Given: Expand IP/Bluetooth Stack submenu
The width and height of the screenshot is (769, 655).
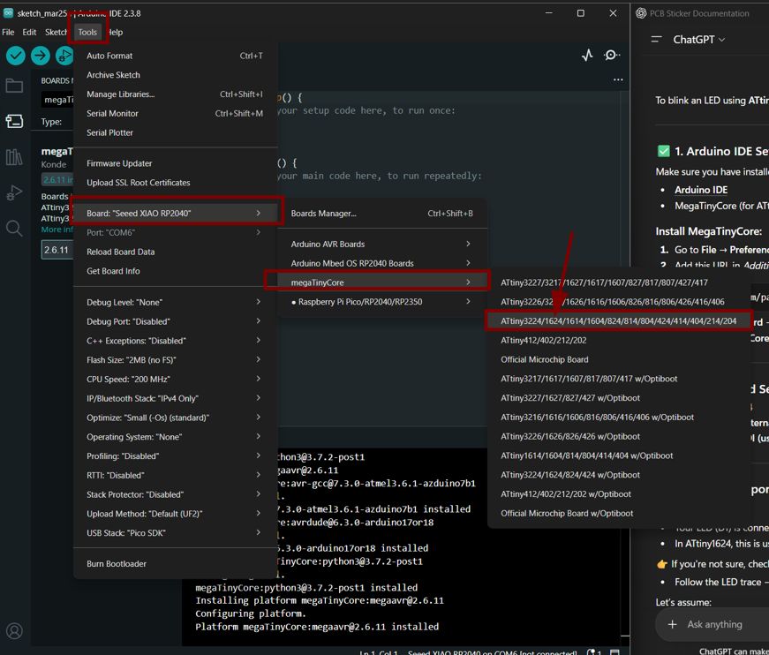Looking at the screenshot, I should (x=175, y=398).
